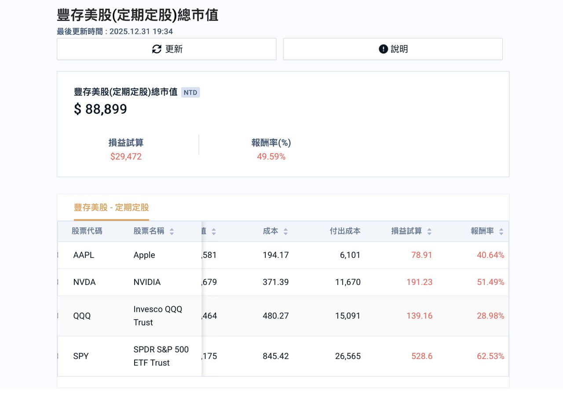Click sort arrows of partially hidden 值 column
Image resolution: width=563 pixels, height=395 pixels.
tap(214, 231)
